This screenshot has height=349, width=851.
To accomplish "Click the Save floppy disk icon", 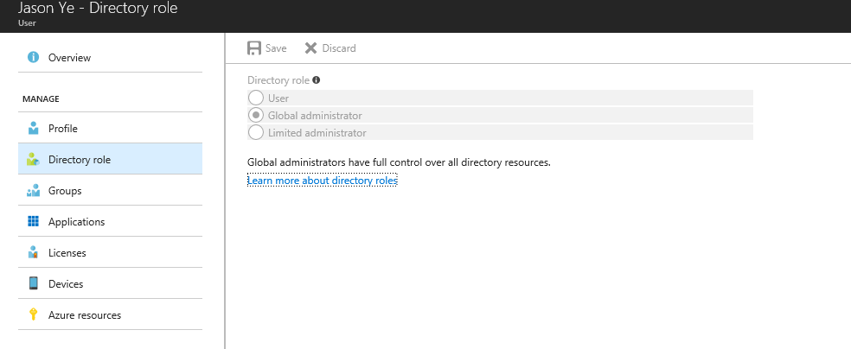I will (255, 48).
